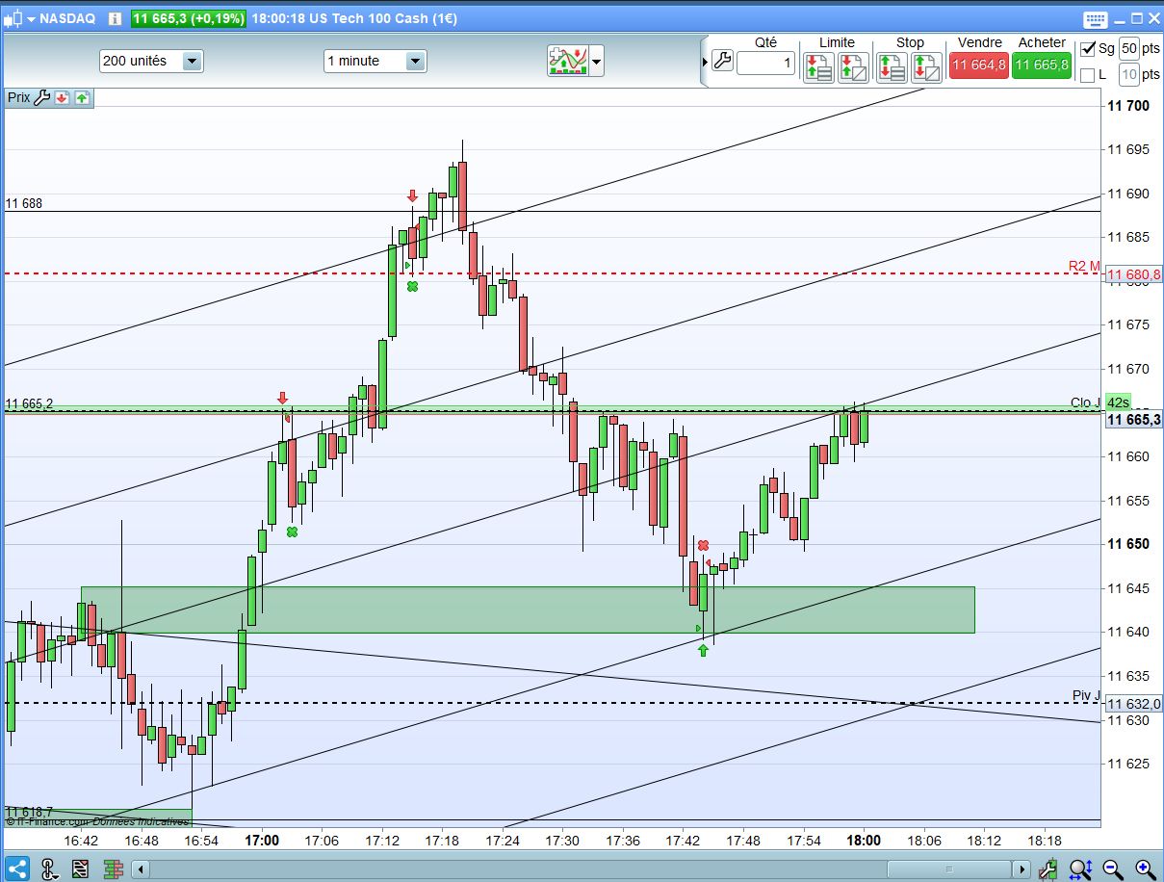Click the horizontal chart scrollbar thumb

coord(950,869)
